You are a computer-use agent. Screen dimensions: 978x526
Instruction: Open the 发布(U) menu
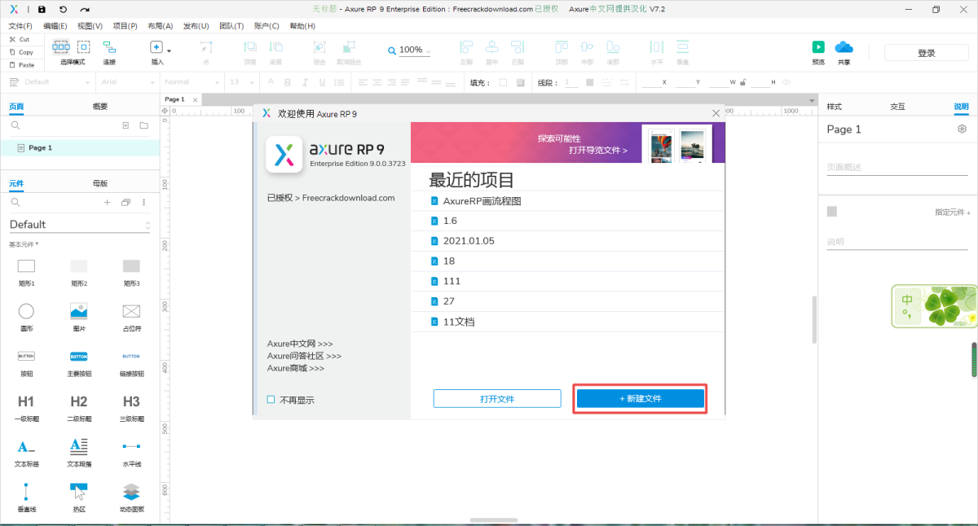pos(196,26)
